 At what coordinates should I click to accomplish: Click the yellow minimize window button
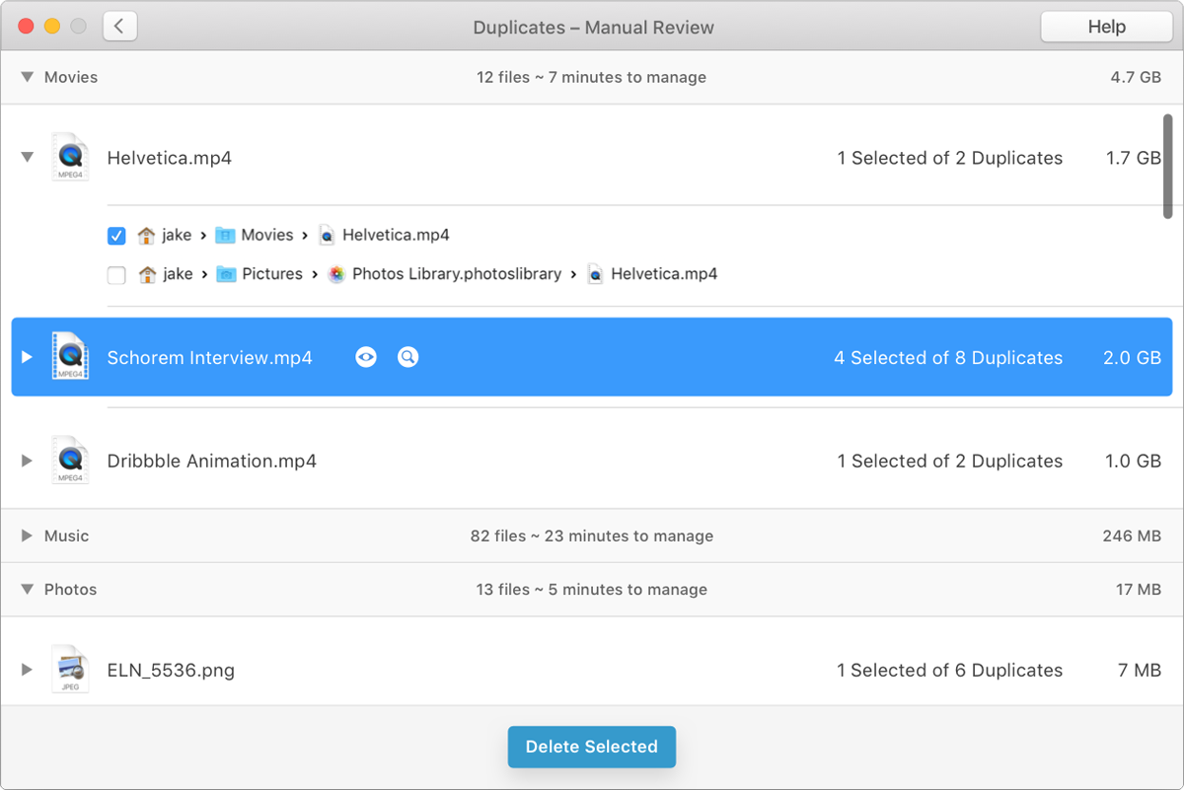pyautogui.click(x=52, y=27)
